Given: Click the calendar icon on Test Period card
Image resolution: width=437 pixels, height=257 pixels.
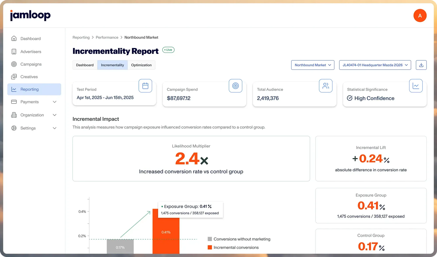Looking at the screenshot, I should 145,86.
